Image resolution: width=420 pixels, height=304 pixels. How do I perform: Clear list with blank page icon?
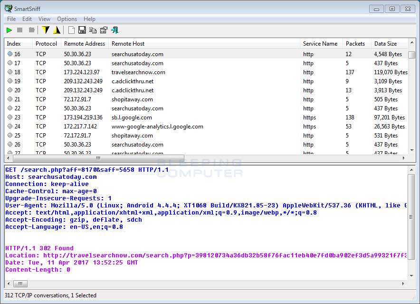click(71, 30)
